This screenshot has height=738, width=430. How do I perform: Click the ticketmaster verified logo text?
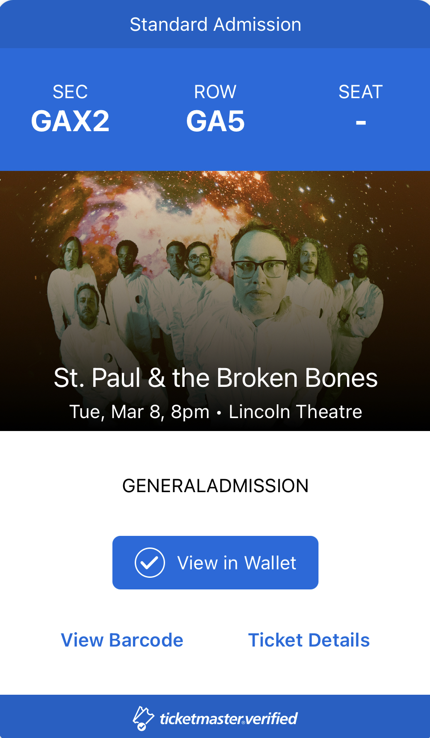tap(229, 718)
